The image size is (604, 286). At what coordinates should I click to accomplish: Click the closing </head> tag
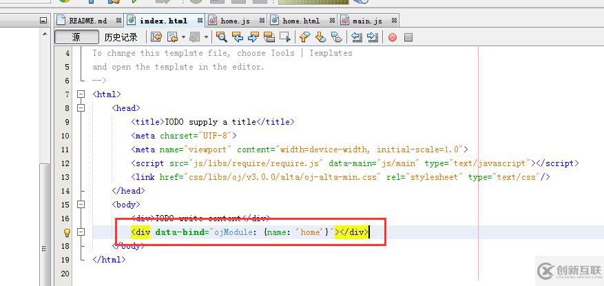pyautogui.click(x=128, y=191)
